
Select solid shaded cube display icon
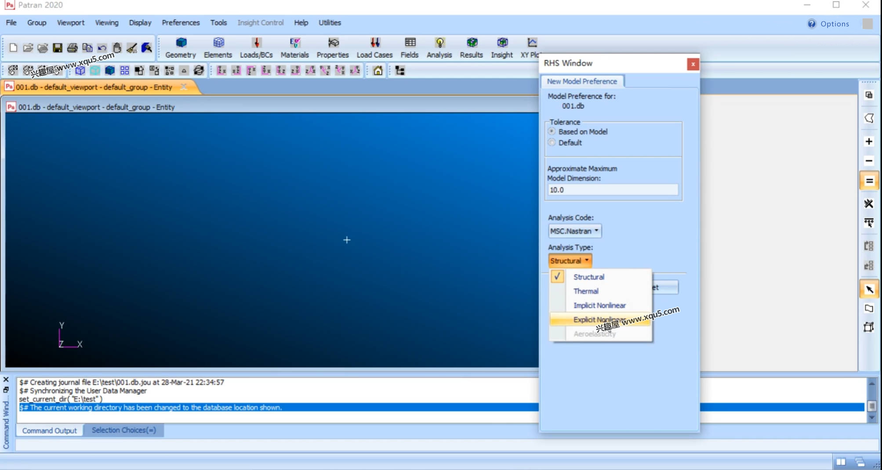click(x=110, y=71)
